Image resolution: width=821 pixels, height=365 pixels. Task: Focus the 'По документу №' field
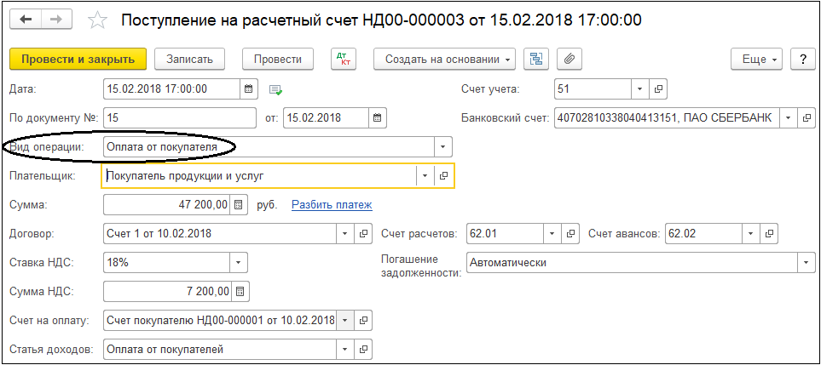tap(180, 118)
